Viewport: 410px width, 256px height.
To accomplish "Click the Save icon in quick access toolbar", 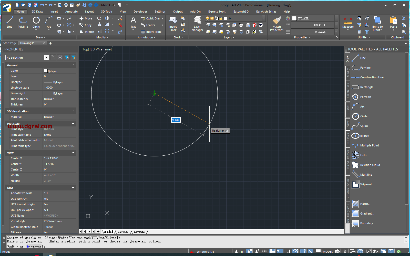I will pos(29,5).
